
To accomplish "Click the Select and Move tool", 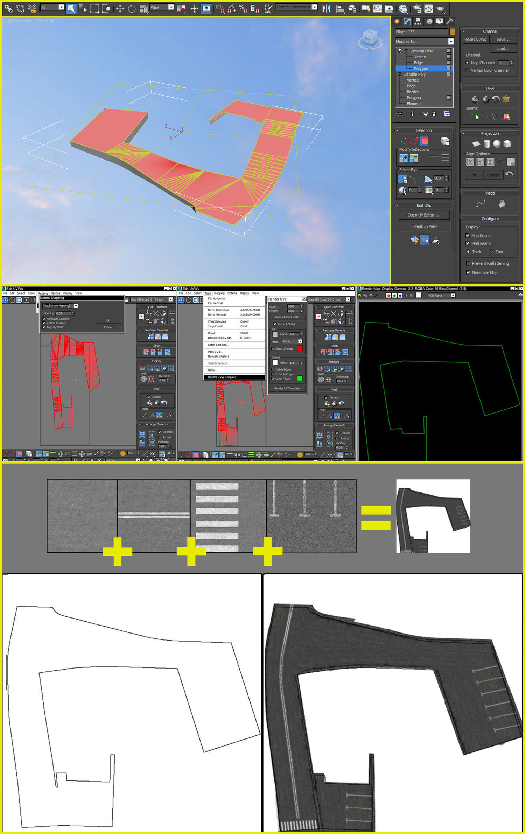I will point(120,8).
